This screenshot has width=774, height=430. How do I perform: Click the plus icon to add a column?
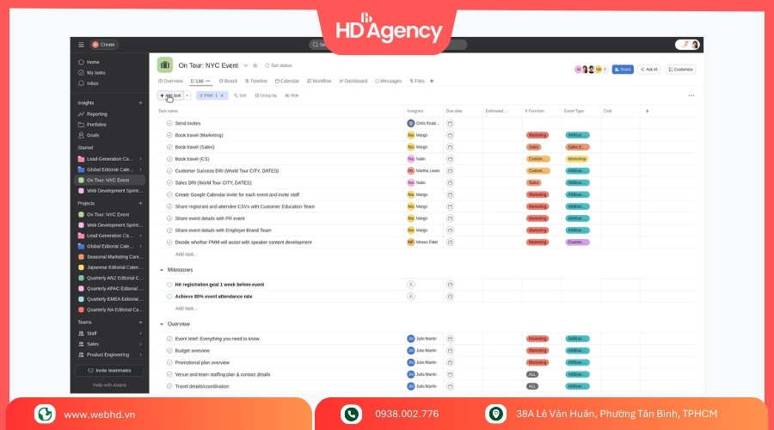[x=648, y=111]
